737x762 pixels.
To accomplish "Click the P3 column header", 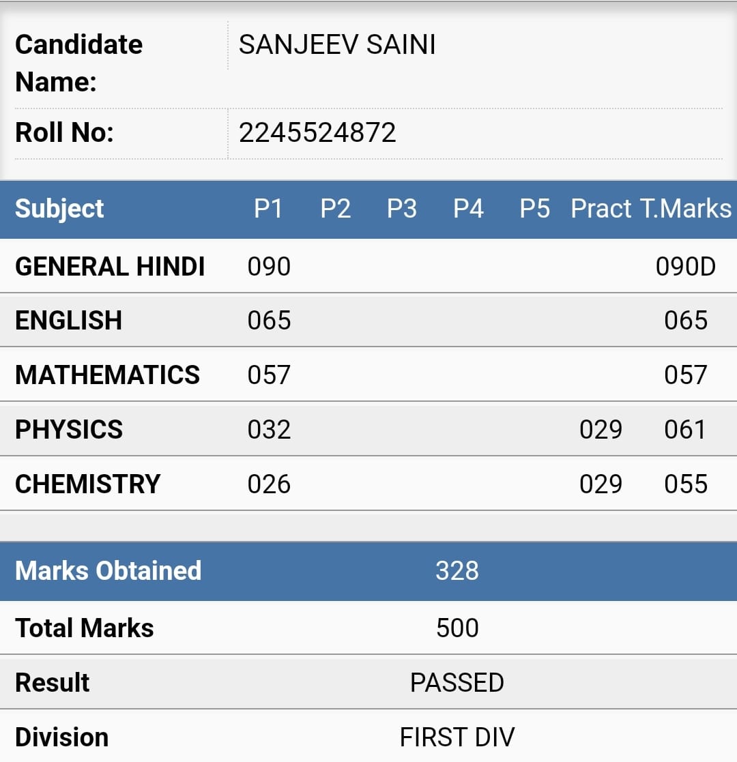I will click(401, 209).
